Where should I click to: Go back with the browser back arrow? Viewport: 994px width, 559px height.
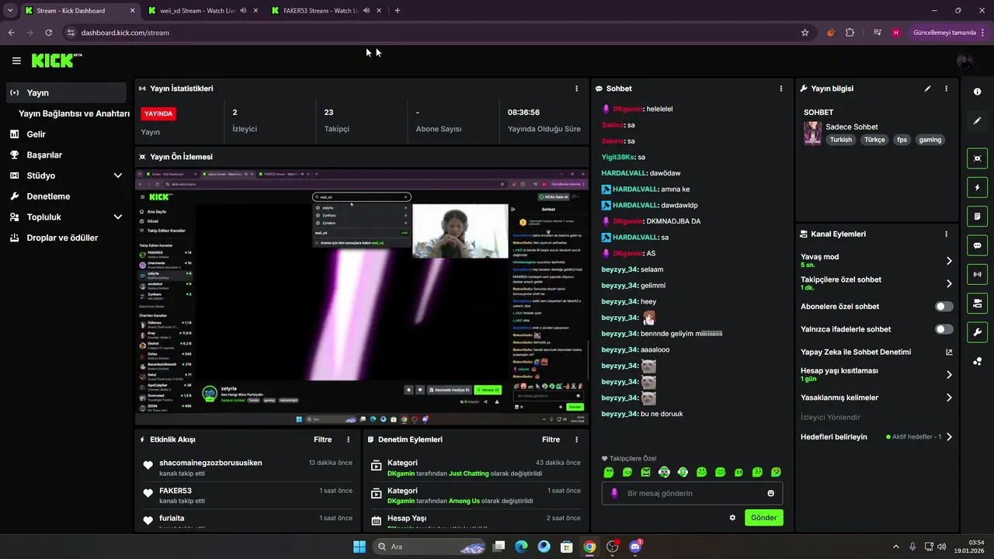tap(11, 33)
